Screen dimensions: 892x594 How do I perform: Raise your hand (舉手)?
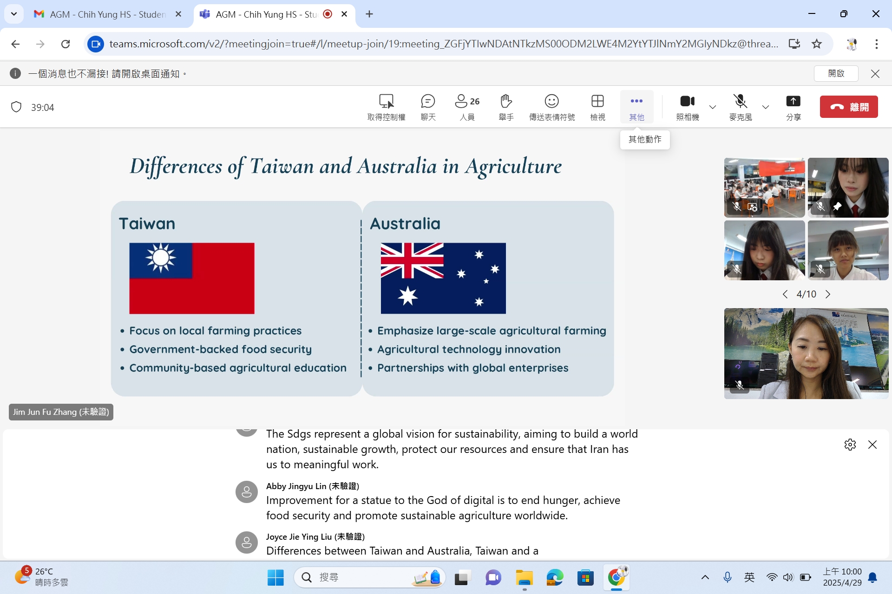click(x=506, y=107)
